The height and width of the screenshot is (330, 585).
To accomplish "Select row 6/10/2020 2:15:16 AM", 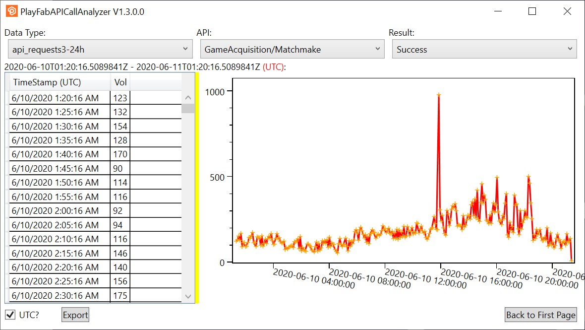I will [x=95, y=253].
